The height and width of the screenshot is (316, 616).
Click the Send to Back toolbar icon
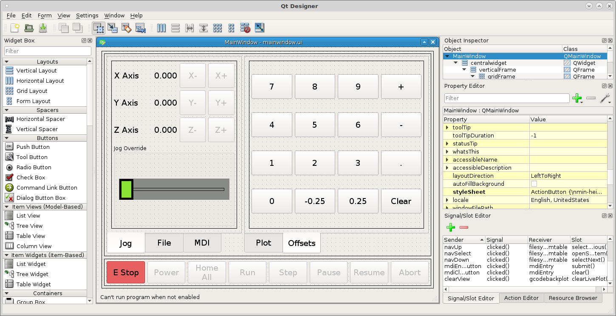[x=64, y=28]
